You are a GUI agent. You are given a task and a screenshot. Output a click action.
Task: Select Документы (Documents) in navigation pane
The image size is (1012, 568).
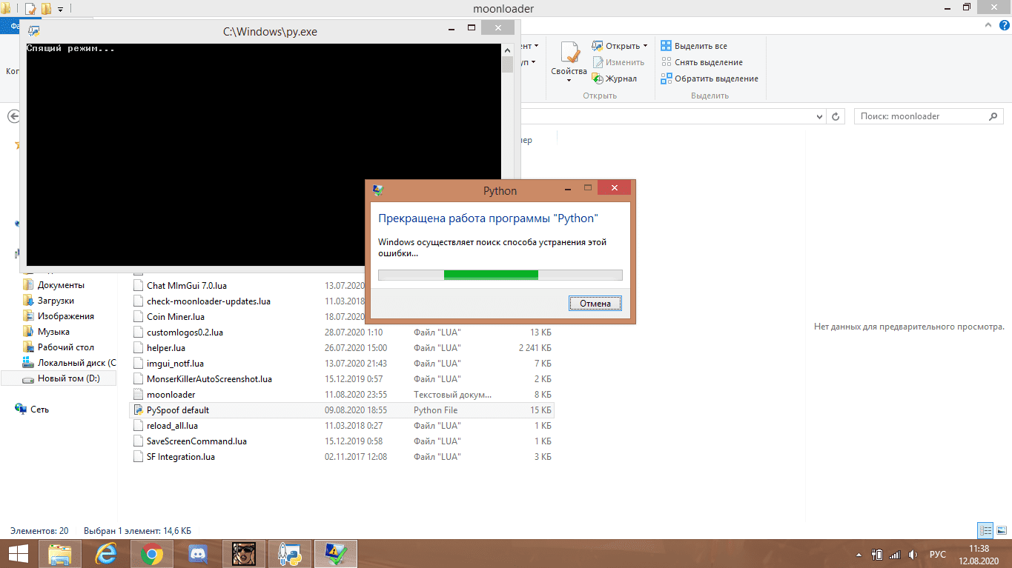pos(61,285)
